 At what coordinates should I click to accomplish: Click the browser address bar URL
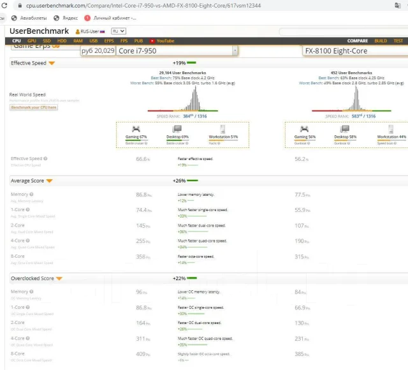click(143, 6)
